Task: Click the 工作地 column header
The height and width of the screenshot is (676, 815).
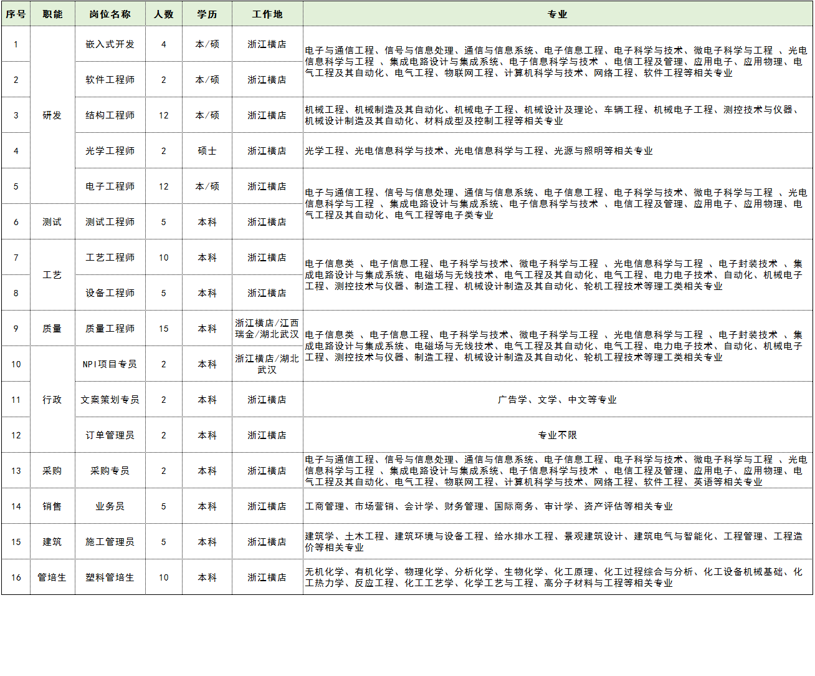Action: click(x=267, y=14)
